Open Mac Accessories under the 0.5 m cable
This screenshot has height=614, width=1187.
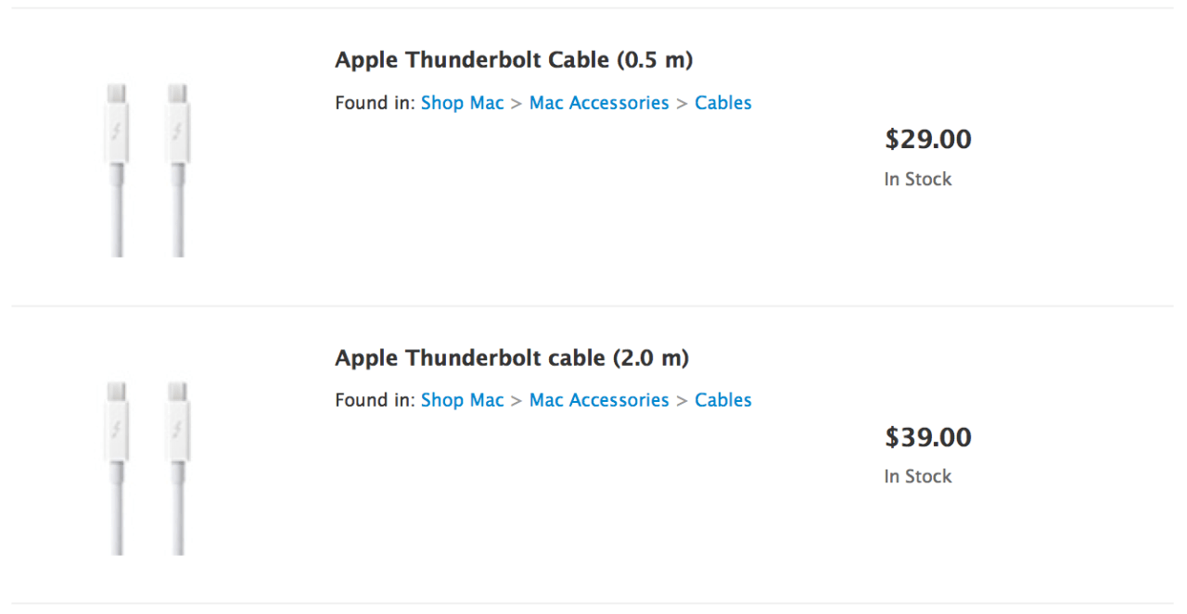pos(599,103)
